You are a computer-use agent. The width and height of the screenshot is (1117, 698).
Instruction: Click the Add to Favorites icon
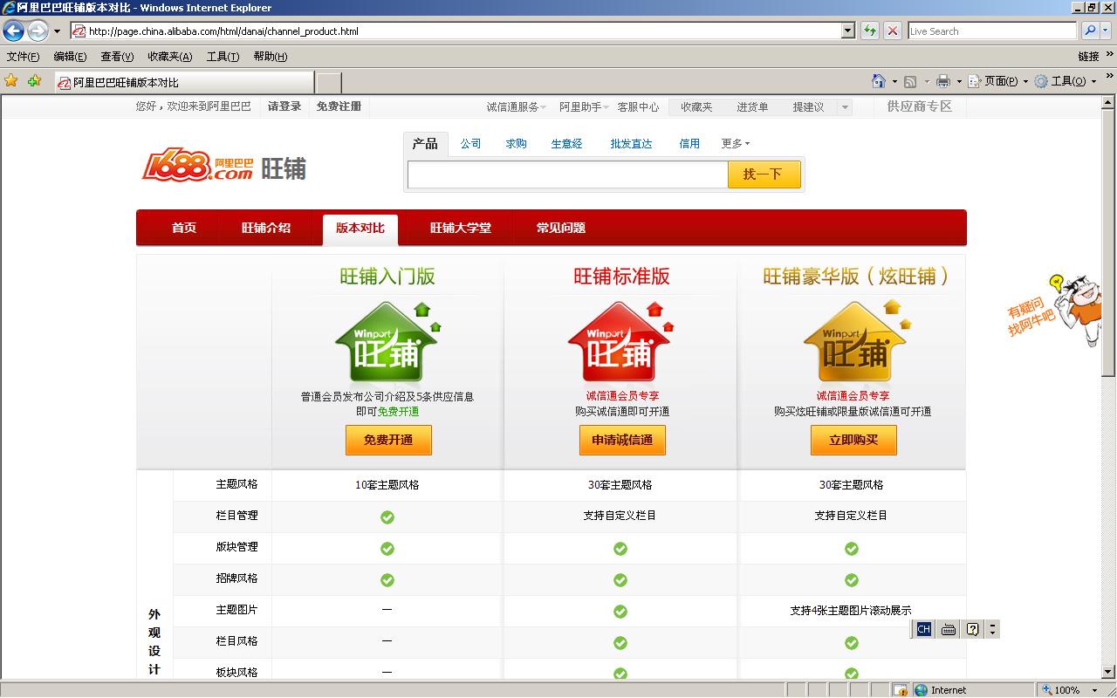pos(34,81)
